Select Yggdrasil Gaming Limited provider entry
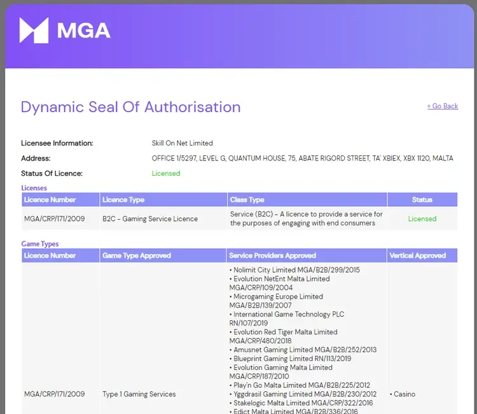The height and width of the screenshot is (414, 477). click(303, 394)
